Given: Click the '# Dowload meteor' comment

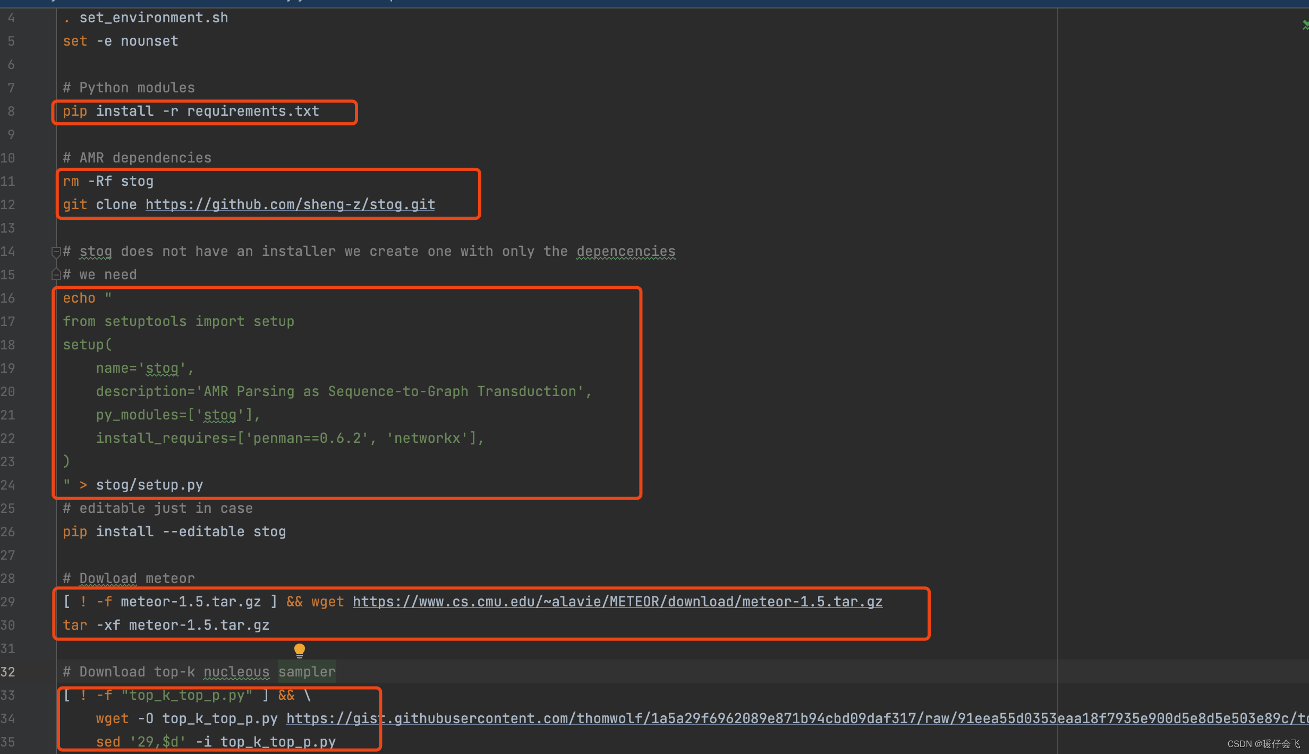Looking at the screenshot, I should [129, 578].
